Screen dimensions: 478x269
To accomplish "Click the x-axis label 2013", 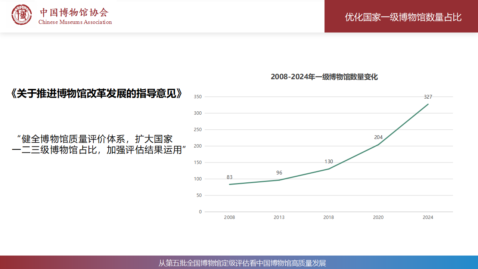I will click(279, 217).
